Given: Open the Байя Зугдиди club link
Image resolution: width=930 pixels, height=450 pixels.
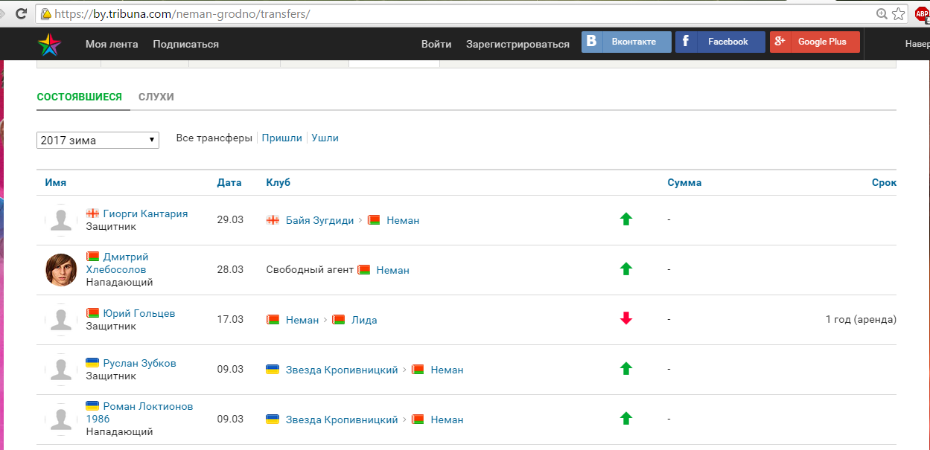Looking at the screenshot, I should (x=320, y=220).
